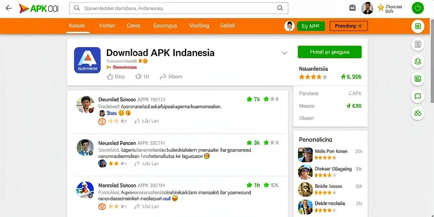The height and width of the screenshot is (217, 434).
Task: Click the star 1h rating icon
Action: pos(142,77)
